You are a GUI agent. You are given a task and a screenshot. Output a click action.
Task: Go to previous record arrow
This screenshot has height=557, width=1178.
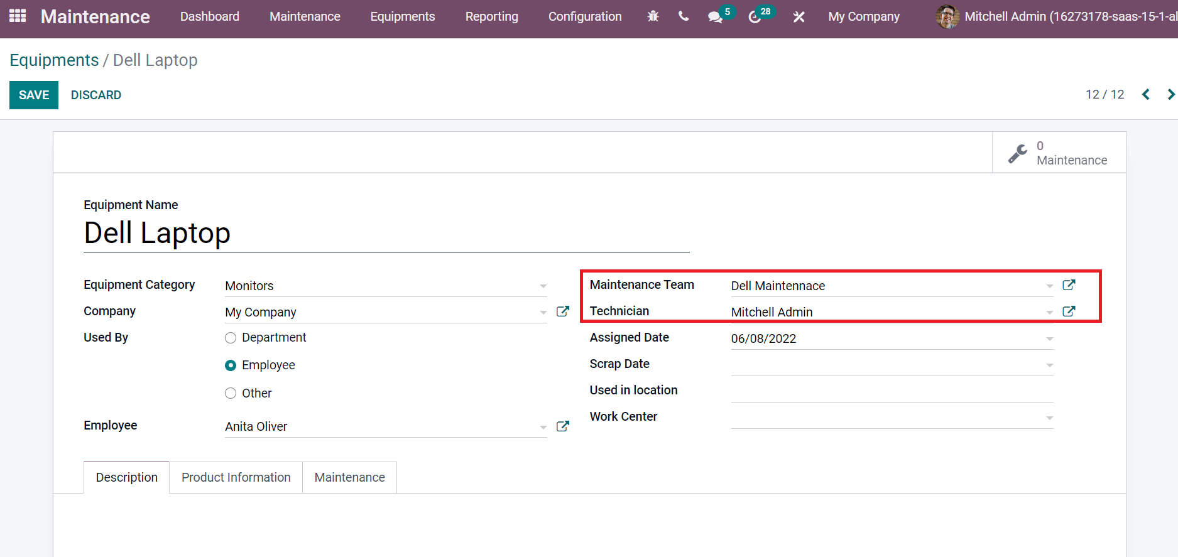point(1146,94)
